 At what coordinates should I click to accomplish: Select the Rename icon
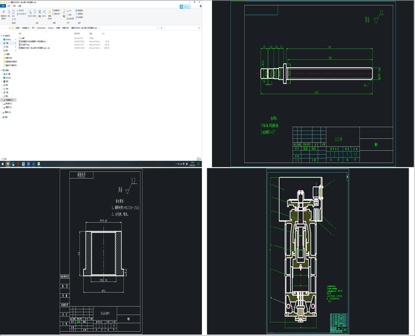click(44, 11)
